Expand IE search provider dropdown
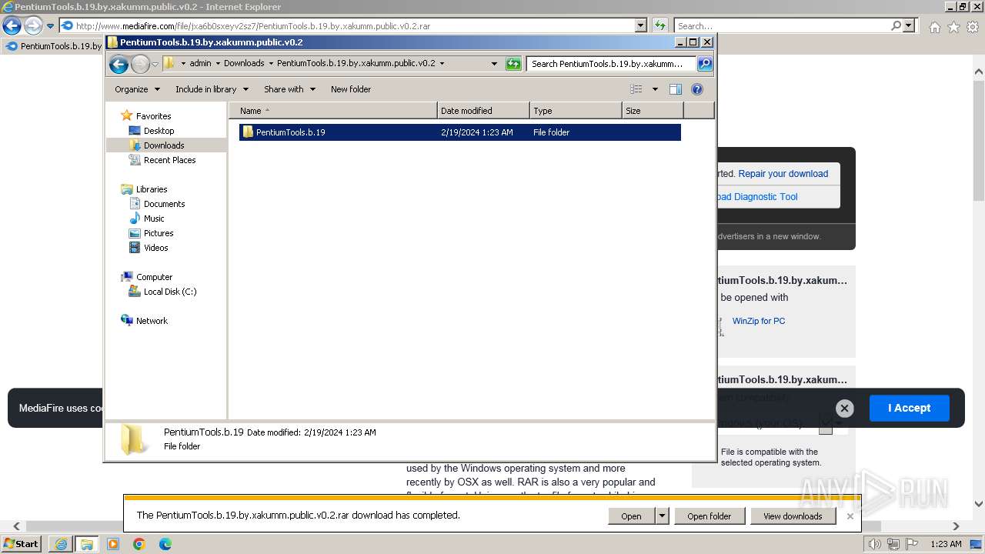 [x=909, y=25]
